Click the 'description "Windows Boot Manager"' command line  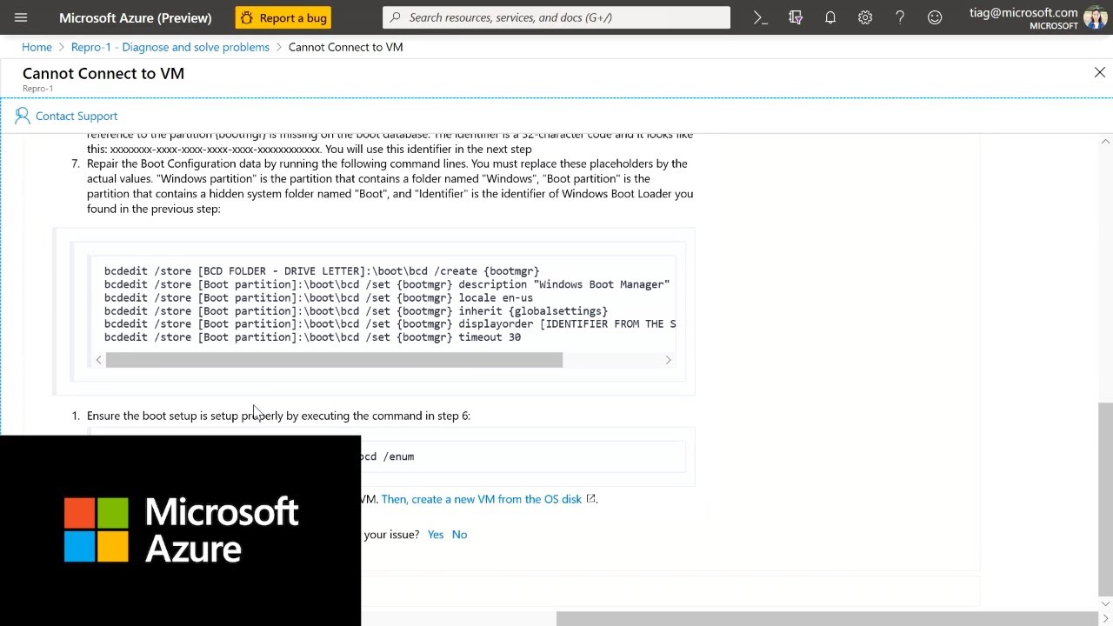tap(387, 284)
